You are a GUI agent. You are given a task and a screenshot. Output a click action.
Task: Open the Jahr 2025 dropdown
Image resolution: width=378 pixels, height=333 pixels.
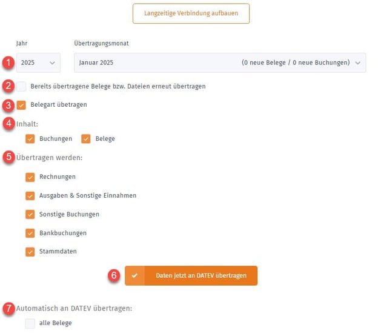pos(38,62)
